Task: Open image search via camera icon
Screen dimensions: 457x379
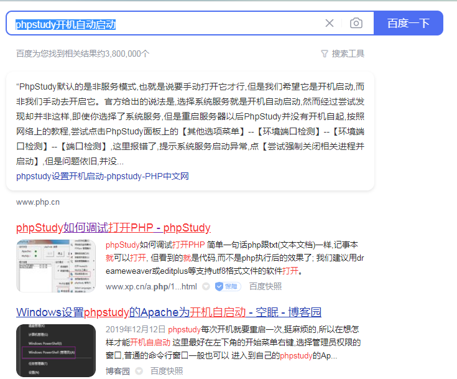Action: click(356, 23)
